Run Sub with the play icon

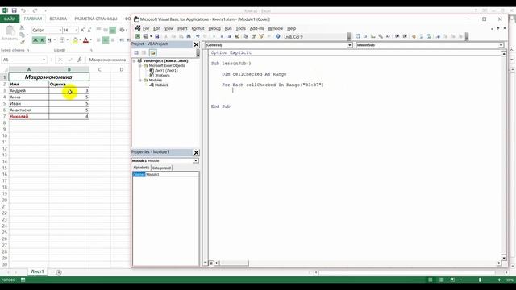tap(214, 36)
